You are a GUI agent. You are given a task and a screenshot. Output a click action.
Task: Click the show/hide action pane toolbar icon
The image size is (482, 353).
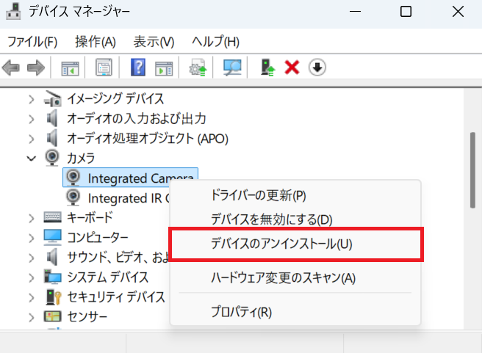[x=164, y=68]
